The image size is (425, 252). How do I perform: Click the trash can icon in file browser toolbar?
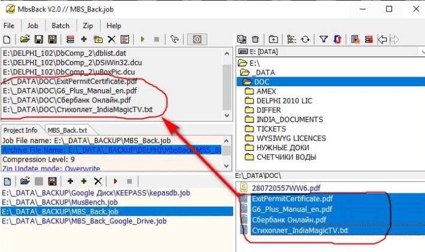coord(255,40)
